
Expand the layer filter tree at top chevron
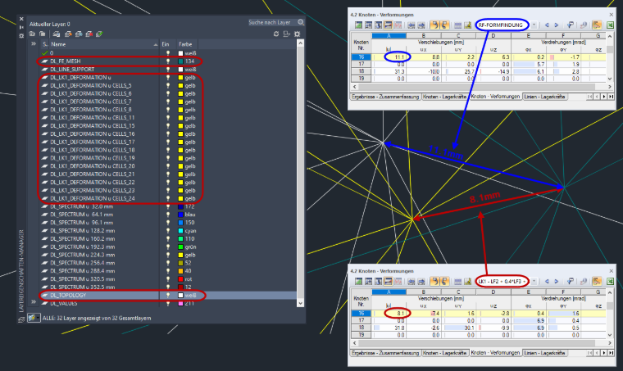(x=34, y=44)
